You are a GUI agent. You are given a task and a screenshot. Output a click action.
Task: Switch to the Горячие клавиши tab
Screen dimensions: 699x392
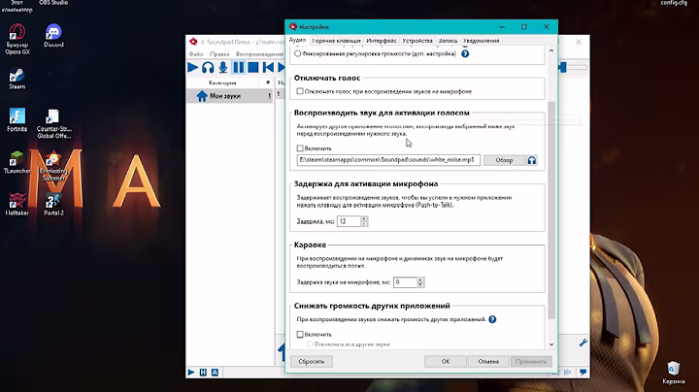click(336, 41)
